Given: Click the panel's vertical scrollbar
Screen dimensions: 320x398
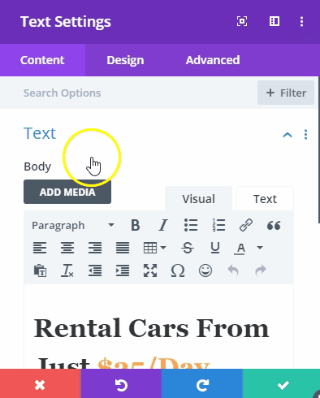Looking at the screenshot, I should tap(318, 150).
